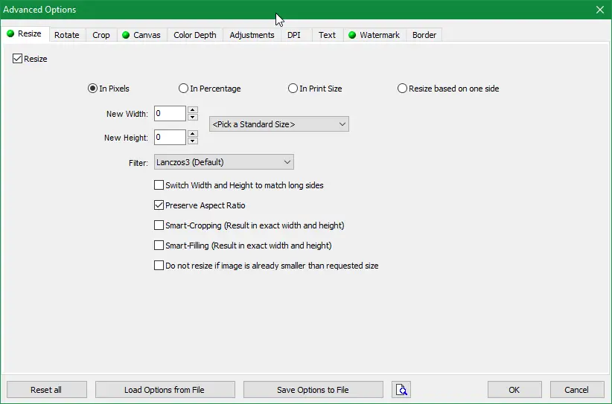Enable Smart-Cropping checkbox
This screenshot has width=612, height=404.
click(159, 225)
